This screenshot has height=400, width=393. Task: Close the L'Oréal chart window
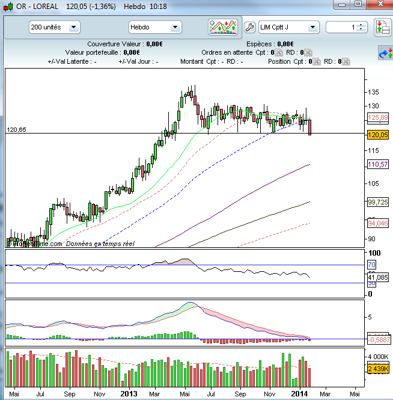click(380, 4)
